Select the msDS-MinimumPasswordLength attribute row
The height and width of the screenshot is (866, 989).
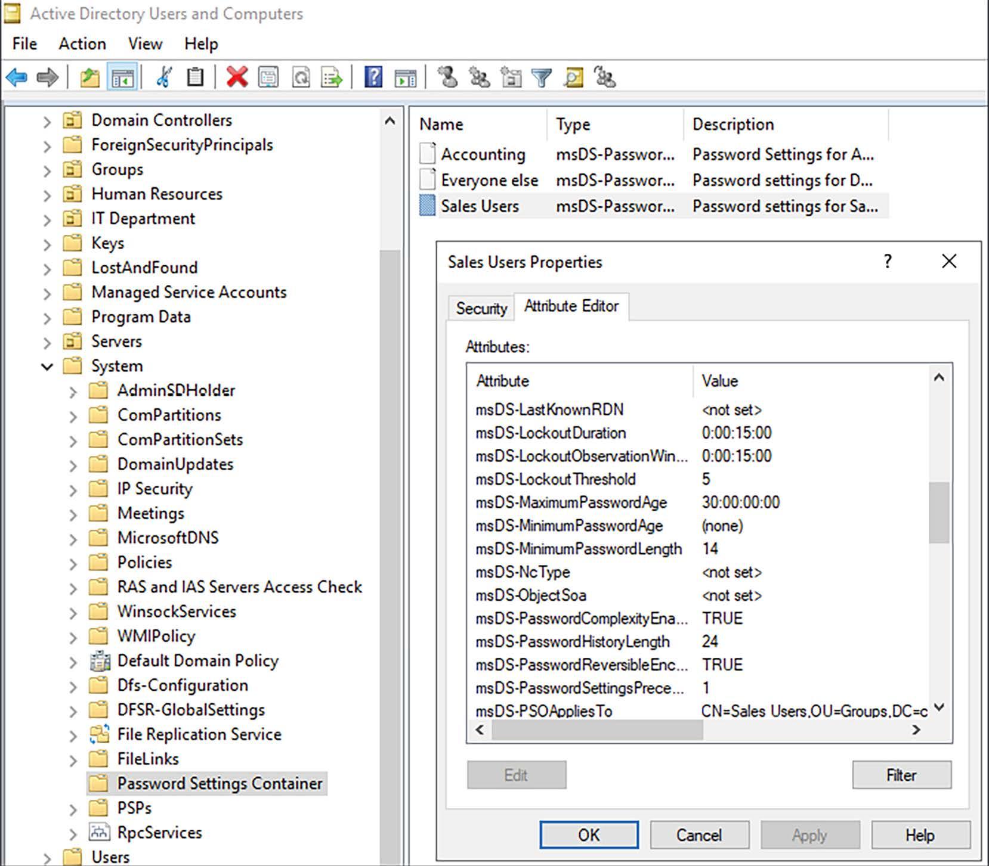click(698, 549)
